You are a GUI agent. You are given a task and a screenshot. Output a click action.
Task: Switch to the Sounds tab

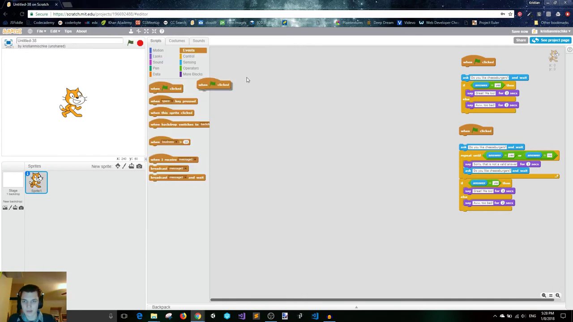click(198, 41)
